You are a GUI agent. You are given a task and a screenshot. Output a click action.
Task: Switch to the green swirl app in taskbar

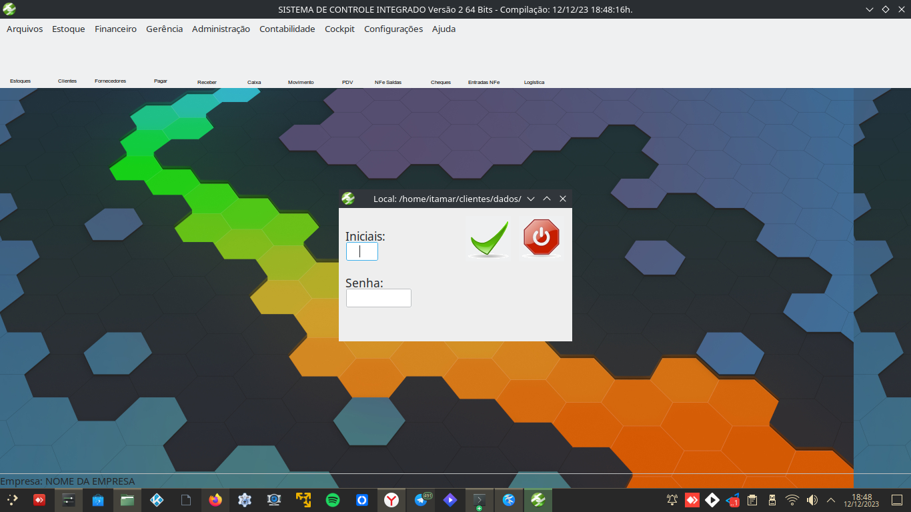click(x=538, y=499)
